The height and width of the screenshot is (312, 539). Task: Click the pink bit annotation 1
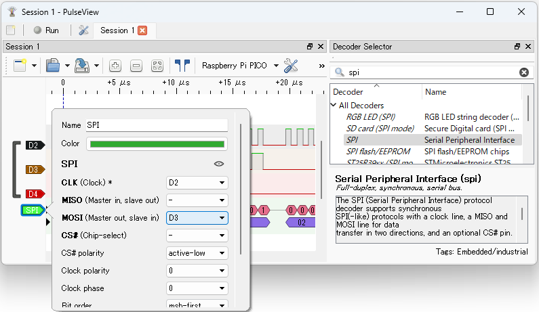(x=264, y=210)
